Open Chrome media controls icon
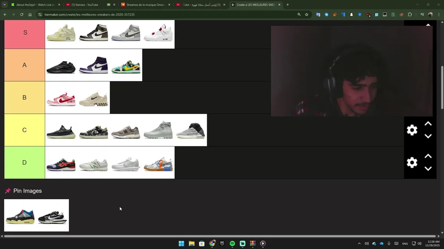 [422, 15]
